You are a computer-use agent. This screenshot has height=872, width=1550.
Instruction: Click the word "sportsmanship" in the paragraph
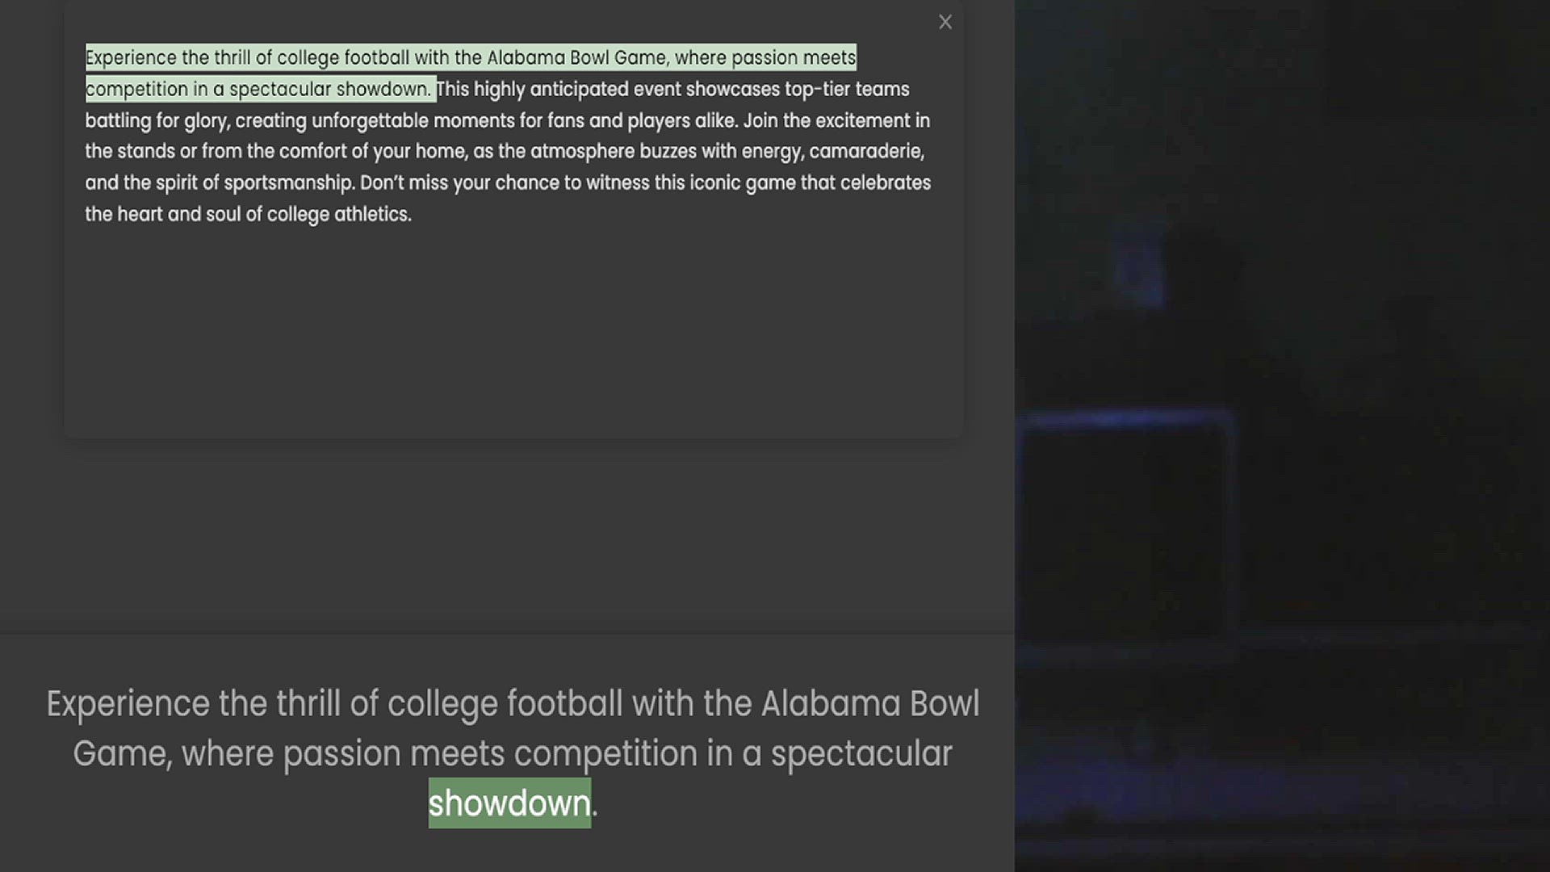click(288, 183)
